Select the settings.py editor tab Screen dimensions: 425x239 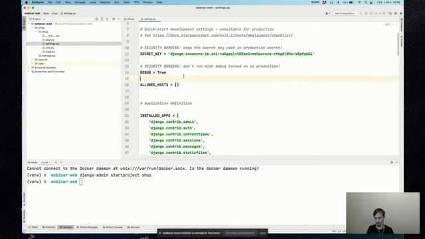149,19
